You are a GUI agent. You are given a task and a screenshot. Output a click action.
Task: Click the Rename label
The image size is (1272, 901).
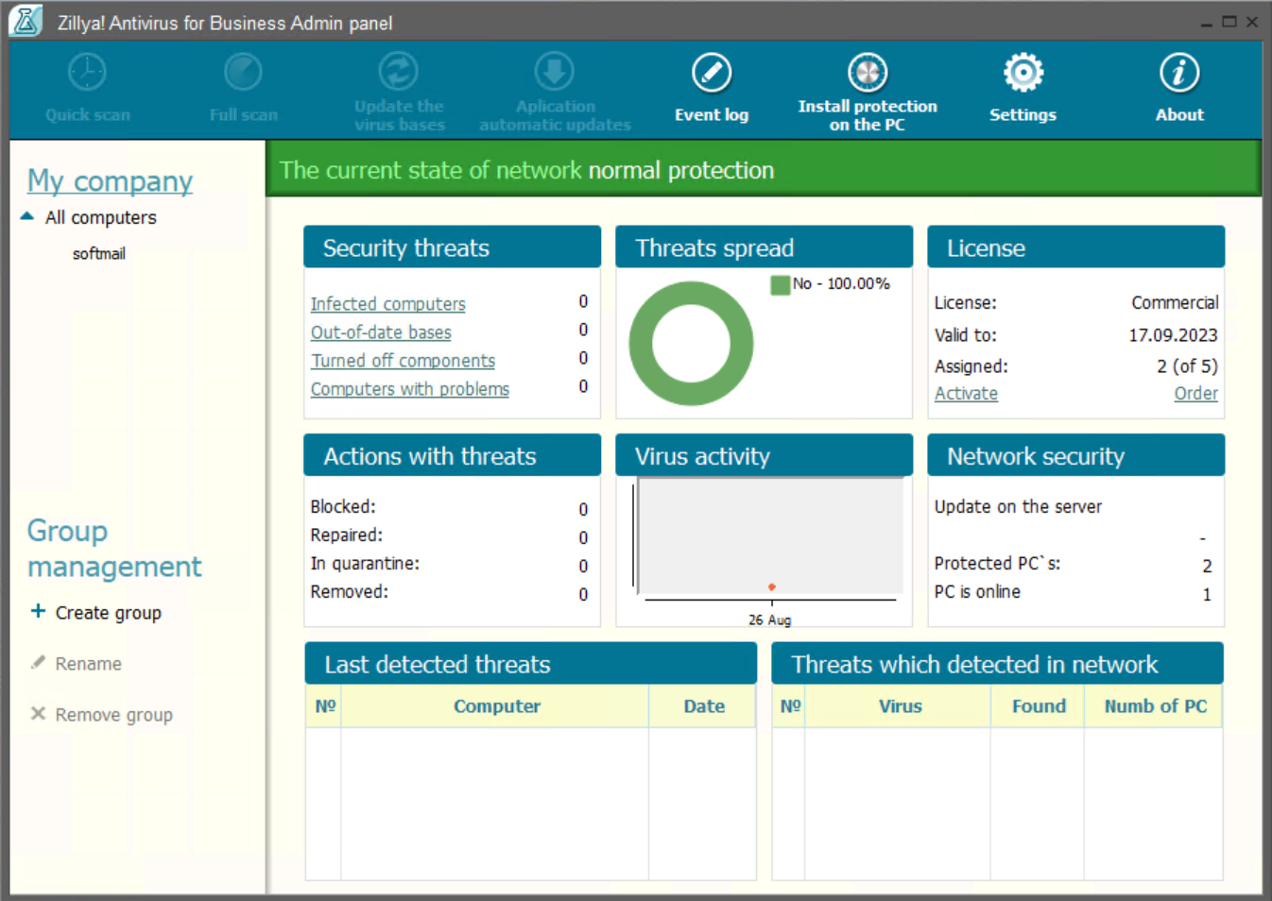click(88, 664)
